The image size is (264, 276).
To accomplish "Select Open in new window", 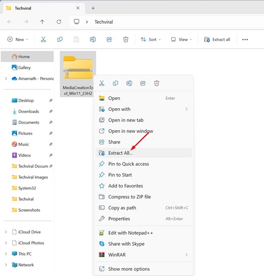I will click(143, 131).
